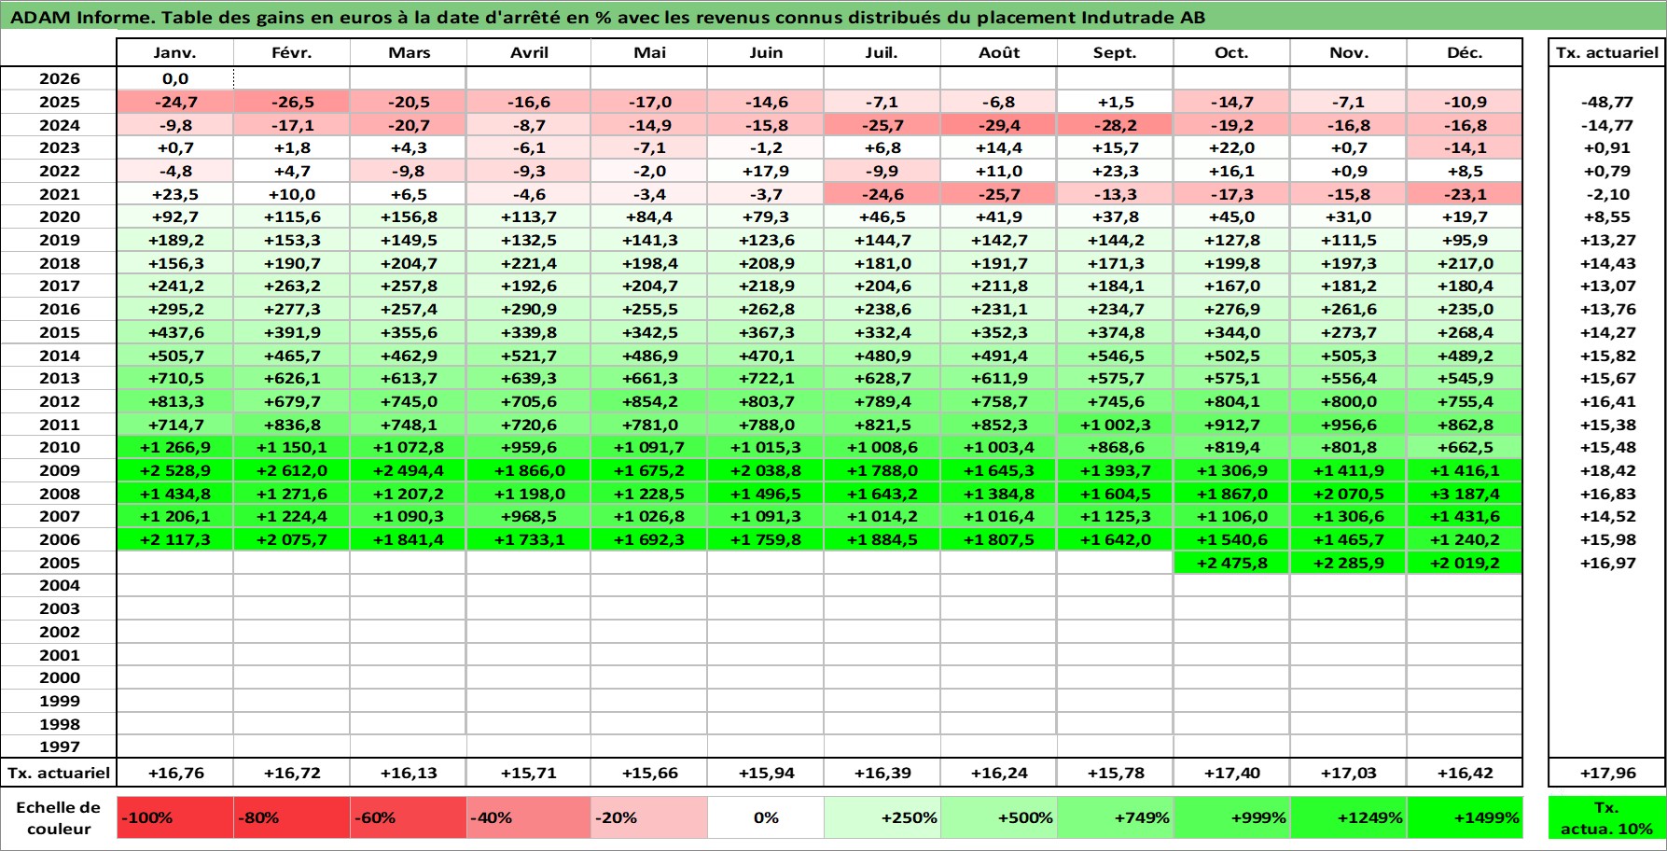Click the ADAM Informe title bar text
The height and width of the screenshot is (851, 1667).
click(607, 17)
